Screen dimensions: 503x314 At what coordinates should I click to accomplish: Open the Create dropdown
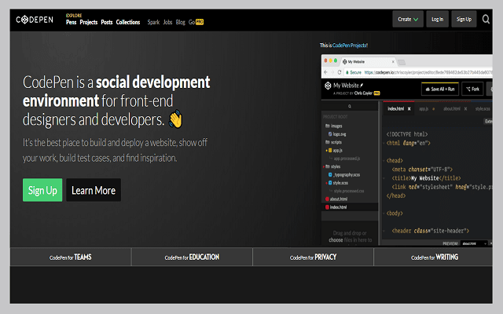(x=408, y=19)
